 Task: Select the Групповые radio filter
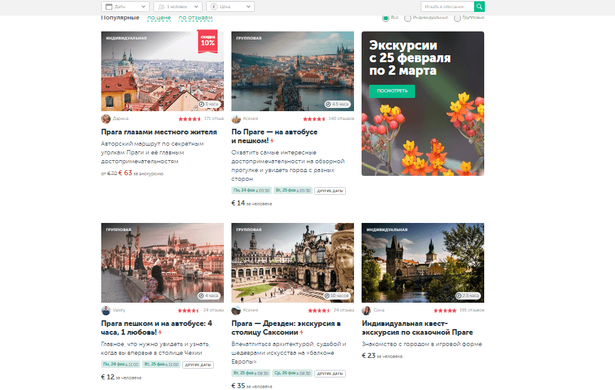click(457, 18)
